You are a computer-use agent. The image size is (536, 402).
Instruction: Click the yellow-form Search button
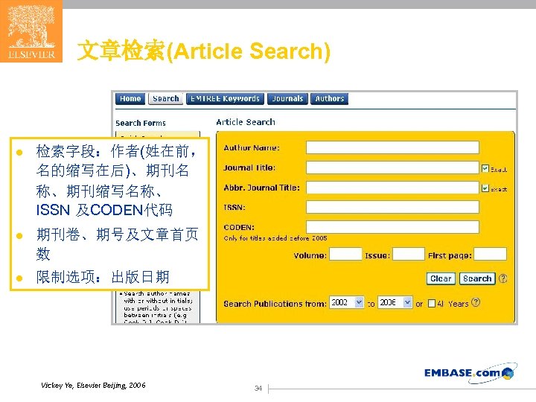point(477,278)
